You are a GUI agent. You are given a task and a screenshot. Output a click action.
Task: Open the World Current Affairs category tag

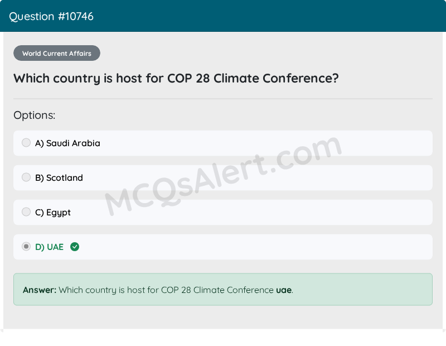(57, 53)
